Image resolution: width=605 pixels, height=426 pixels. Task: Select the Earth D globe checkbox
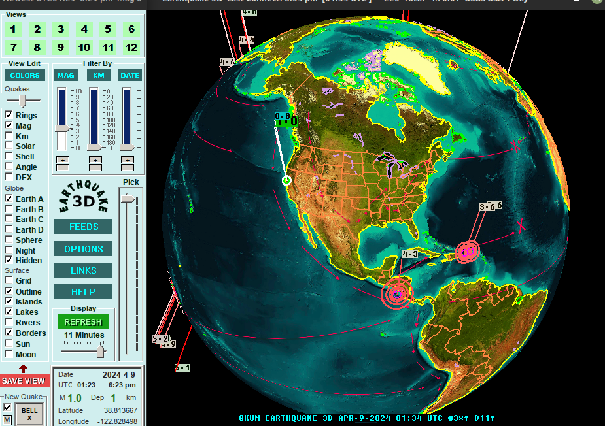pyautogui.click(x=9, y=229)
